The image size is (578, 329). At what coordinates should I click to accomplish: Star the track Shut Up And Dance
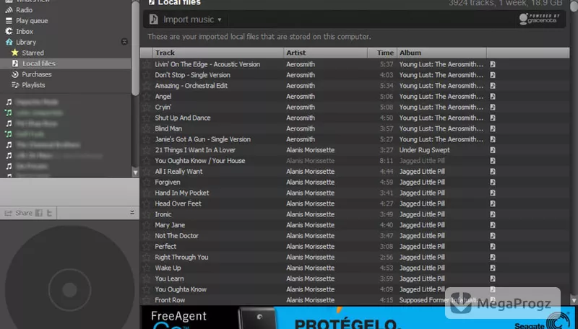coord(147,118)
